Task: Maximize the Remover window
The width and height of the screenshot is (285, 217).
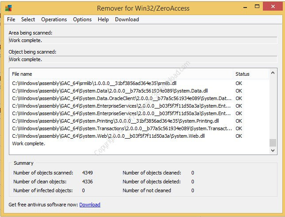Action: [x=257, y=7]
